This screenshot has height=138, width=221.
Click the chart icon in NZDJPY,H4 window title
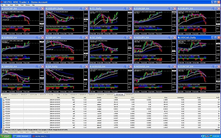[x=135, y=38]
